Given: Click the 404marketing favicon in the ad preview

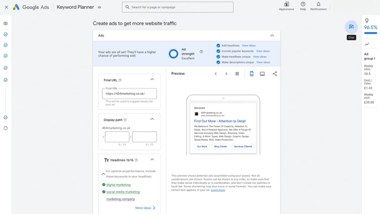Looking at the screenshot, I should [x=197, y=114].
